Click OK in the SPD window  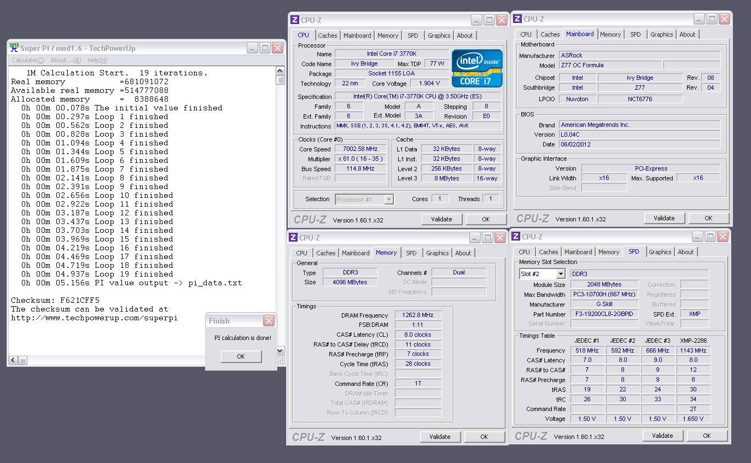click(707, 436)
